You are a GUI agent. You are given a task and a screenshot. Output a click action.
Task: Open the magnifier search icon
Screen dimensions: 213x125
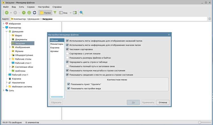[82, 13]
